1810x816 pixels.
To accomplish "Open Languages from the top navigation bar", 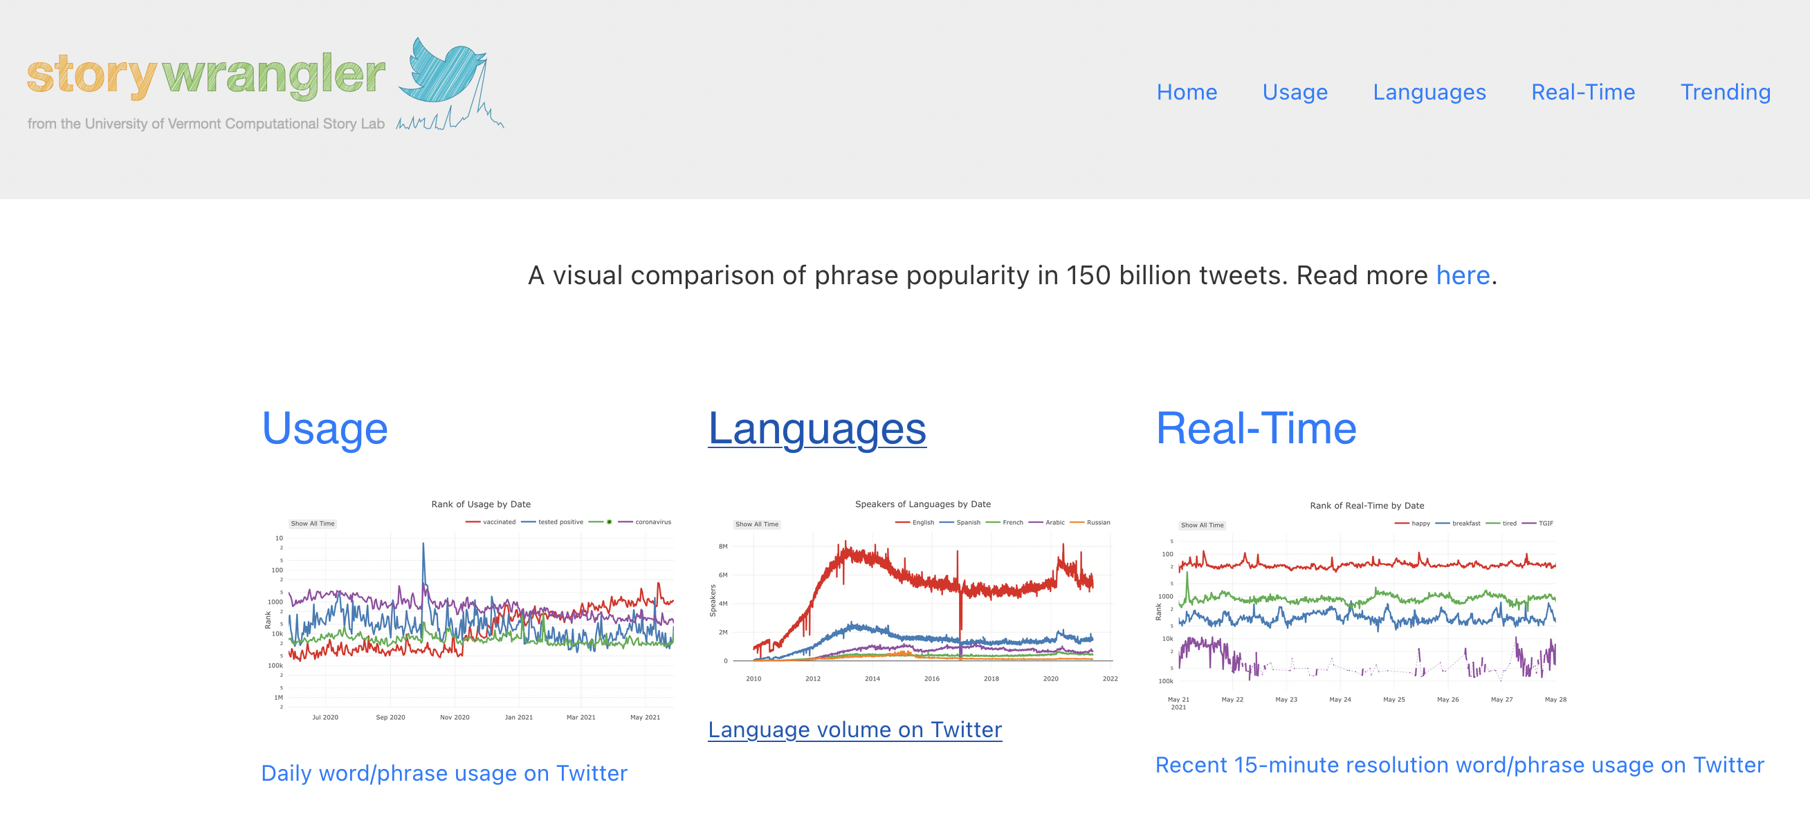I will (x=1429, y=92).
